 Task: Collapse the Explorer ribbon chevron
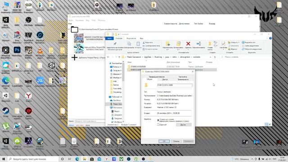tap(267, 38)
